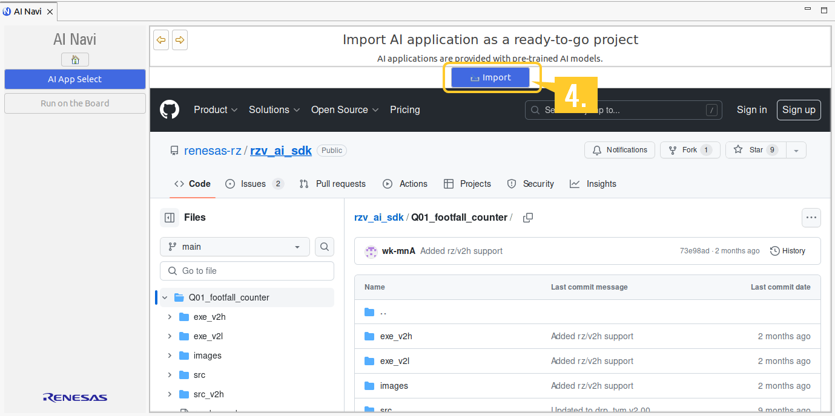Switch to the Code tab
Screen dimensions: 835x416
coord(193,184)
